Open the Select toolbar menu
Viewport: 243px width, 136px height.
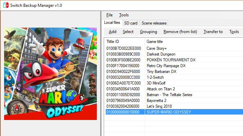click(128, 32)
